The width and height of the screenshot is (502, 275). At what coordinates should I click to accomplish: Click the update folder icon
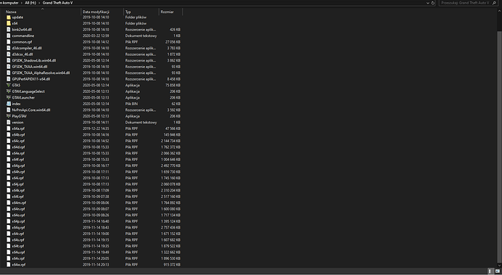(9, 17)
